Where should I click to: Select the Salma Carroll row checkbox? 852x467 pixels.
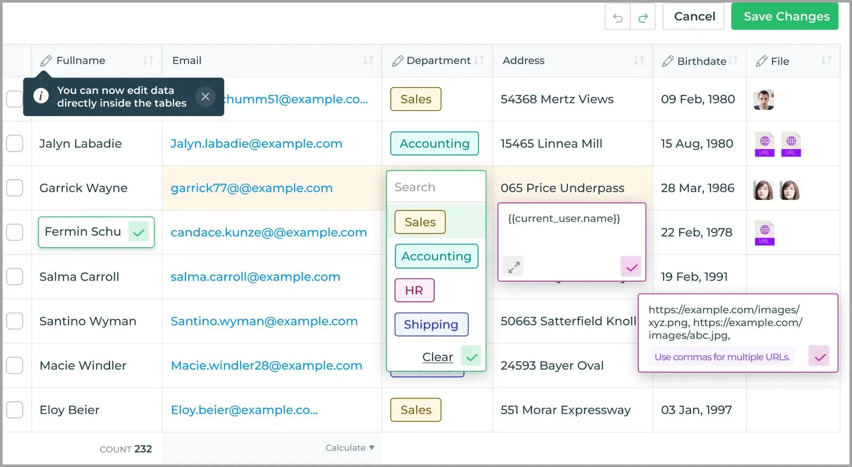[15, 277]
